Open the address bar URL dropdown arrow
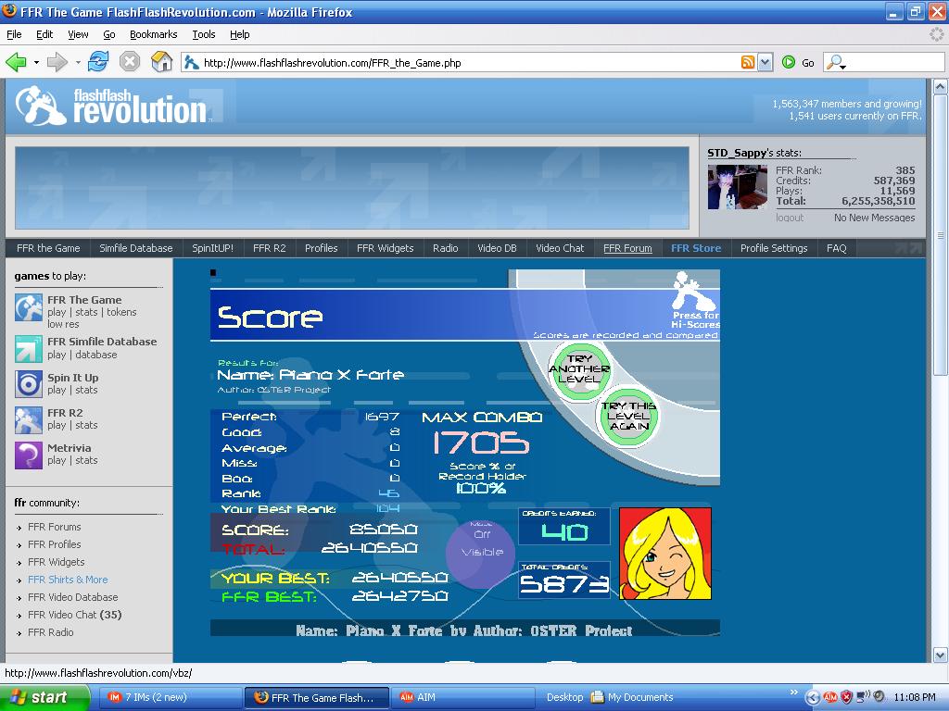This screenshot has height=711, width=949. point(765,62)
